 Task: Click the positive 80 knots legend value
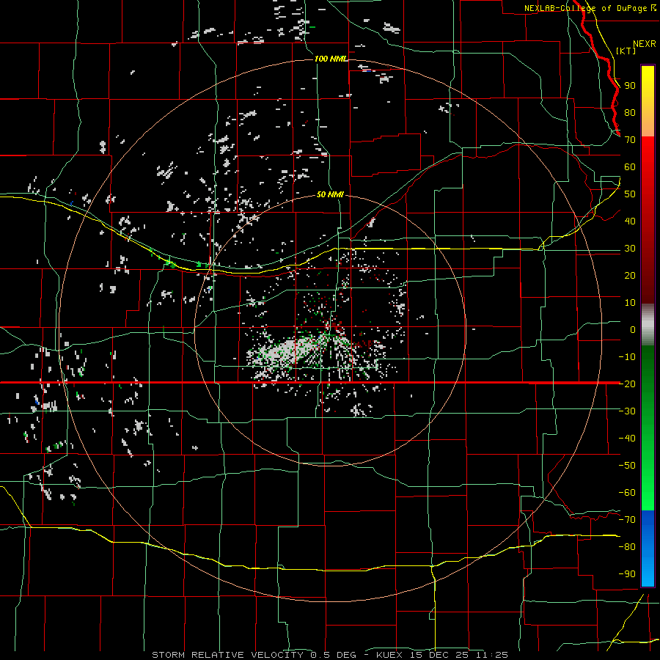pos(630,113)
